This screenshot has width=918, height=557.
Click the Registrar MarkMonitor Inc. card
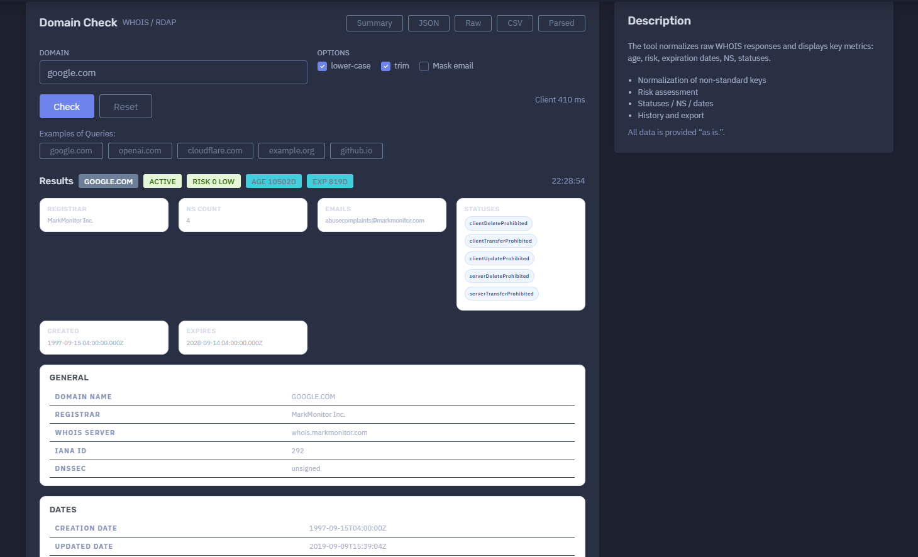coord(104,215)
